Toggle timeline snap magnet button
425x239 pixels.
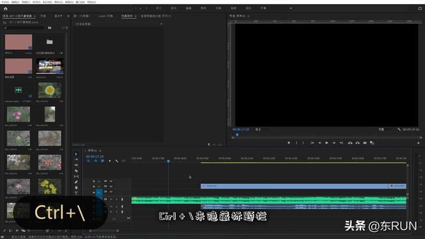[x=96, y=161]
